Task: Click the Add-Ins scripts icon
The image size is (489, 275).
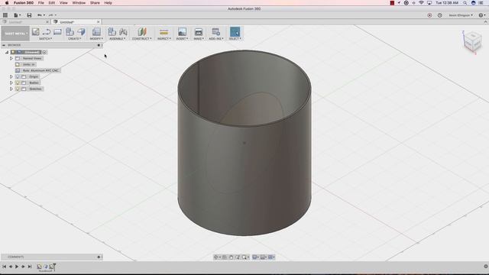Action: click(215, 31)
